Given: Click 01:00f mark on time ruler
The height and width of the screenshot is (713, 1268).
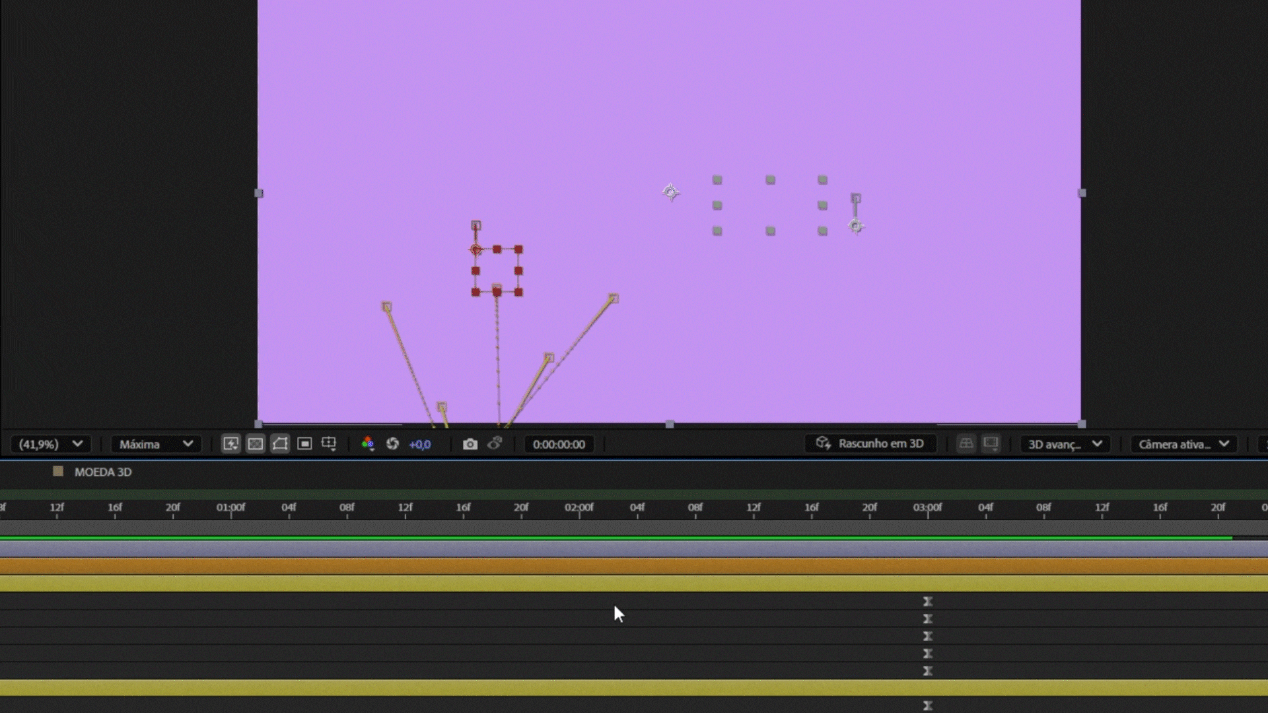Looking at the screenshot, I should point(230,508).
